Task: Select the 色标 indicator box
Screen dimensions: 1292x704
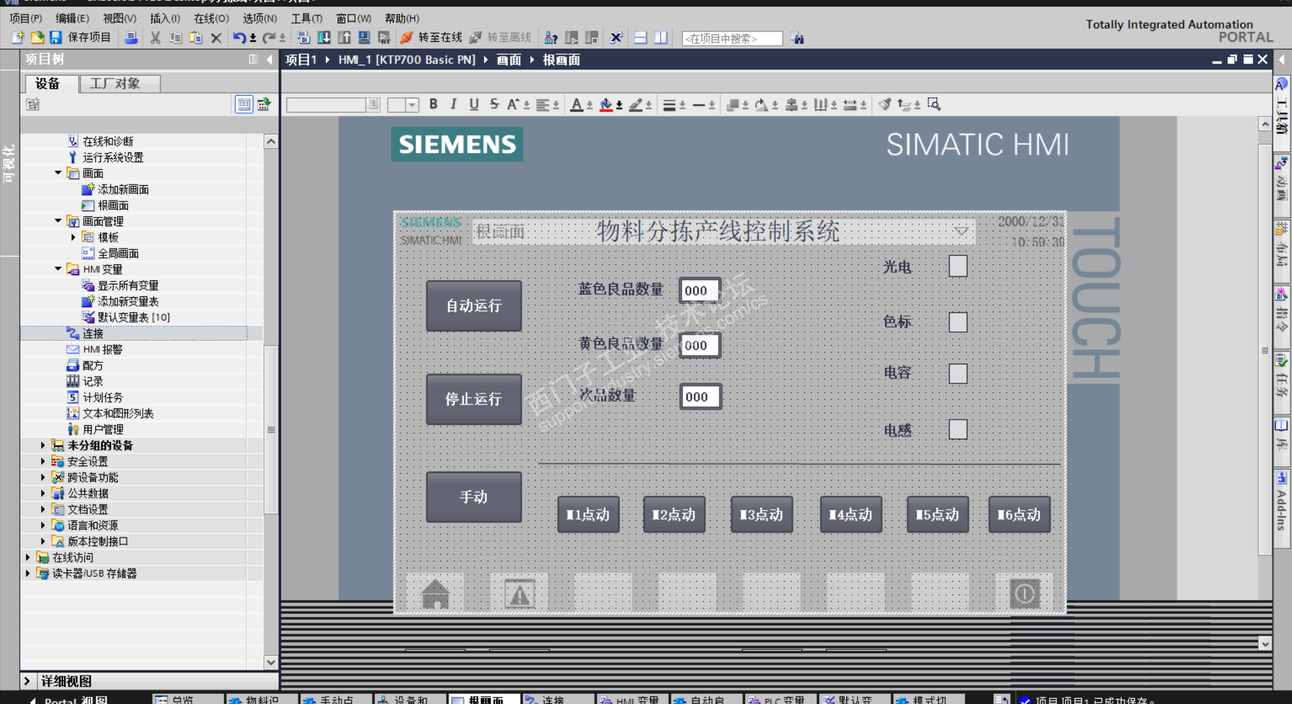Action: pyautogui.click(x=958, y=322)
